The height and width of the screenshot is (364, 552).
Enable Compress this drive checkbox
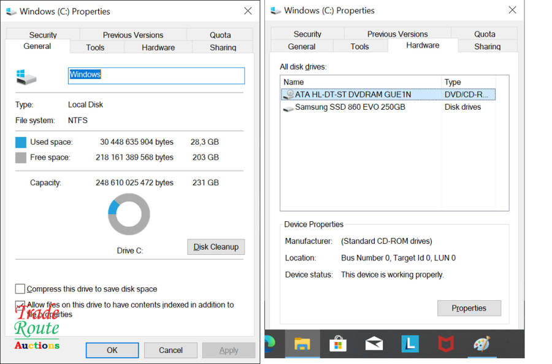(x=20, y=289)
